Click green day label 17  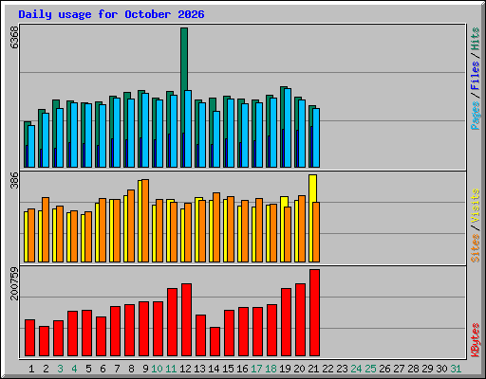point(256,369)
